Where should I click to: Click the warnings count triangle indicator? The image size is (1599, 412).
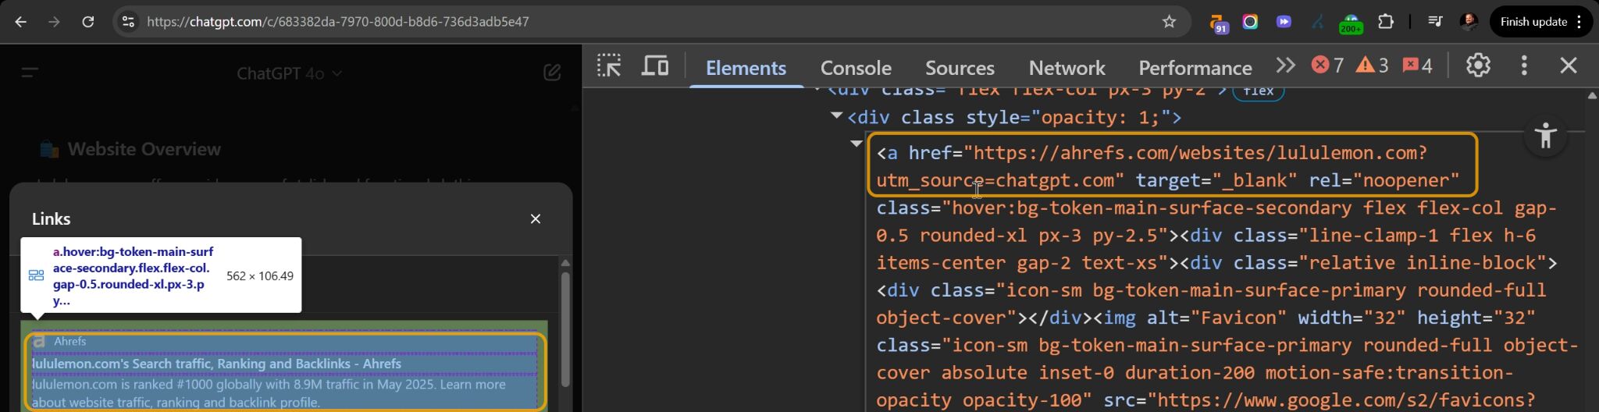click(1372, 66)
